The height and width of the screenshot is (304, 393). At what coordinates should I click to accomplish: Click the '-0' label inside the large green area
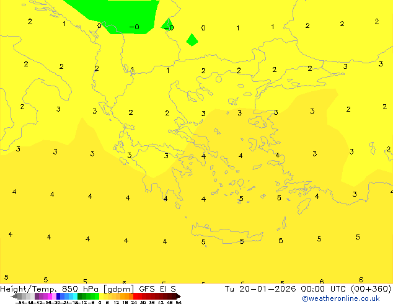click(135, 27)
